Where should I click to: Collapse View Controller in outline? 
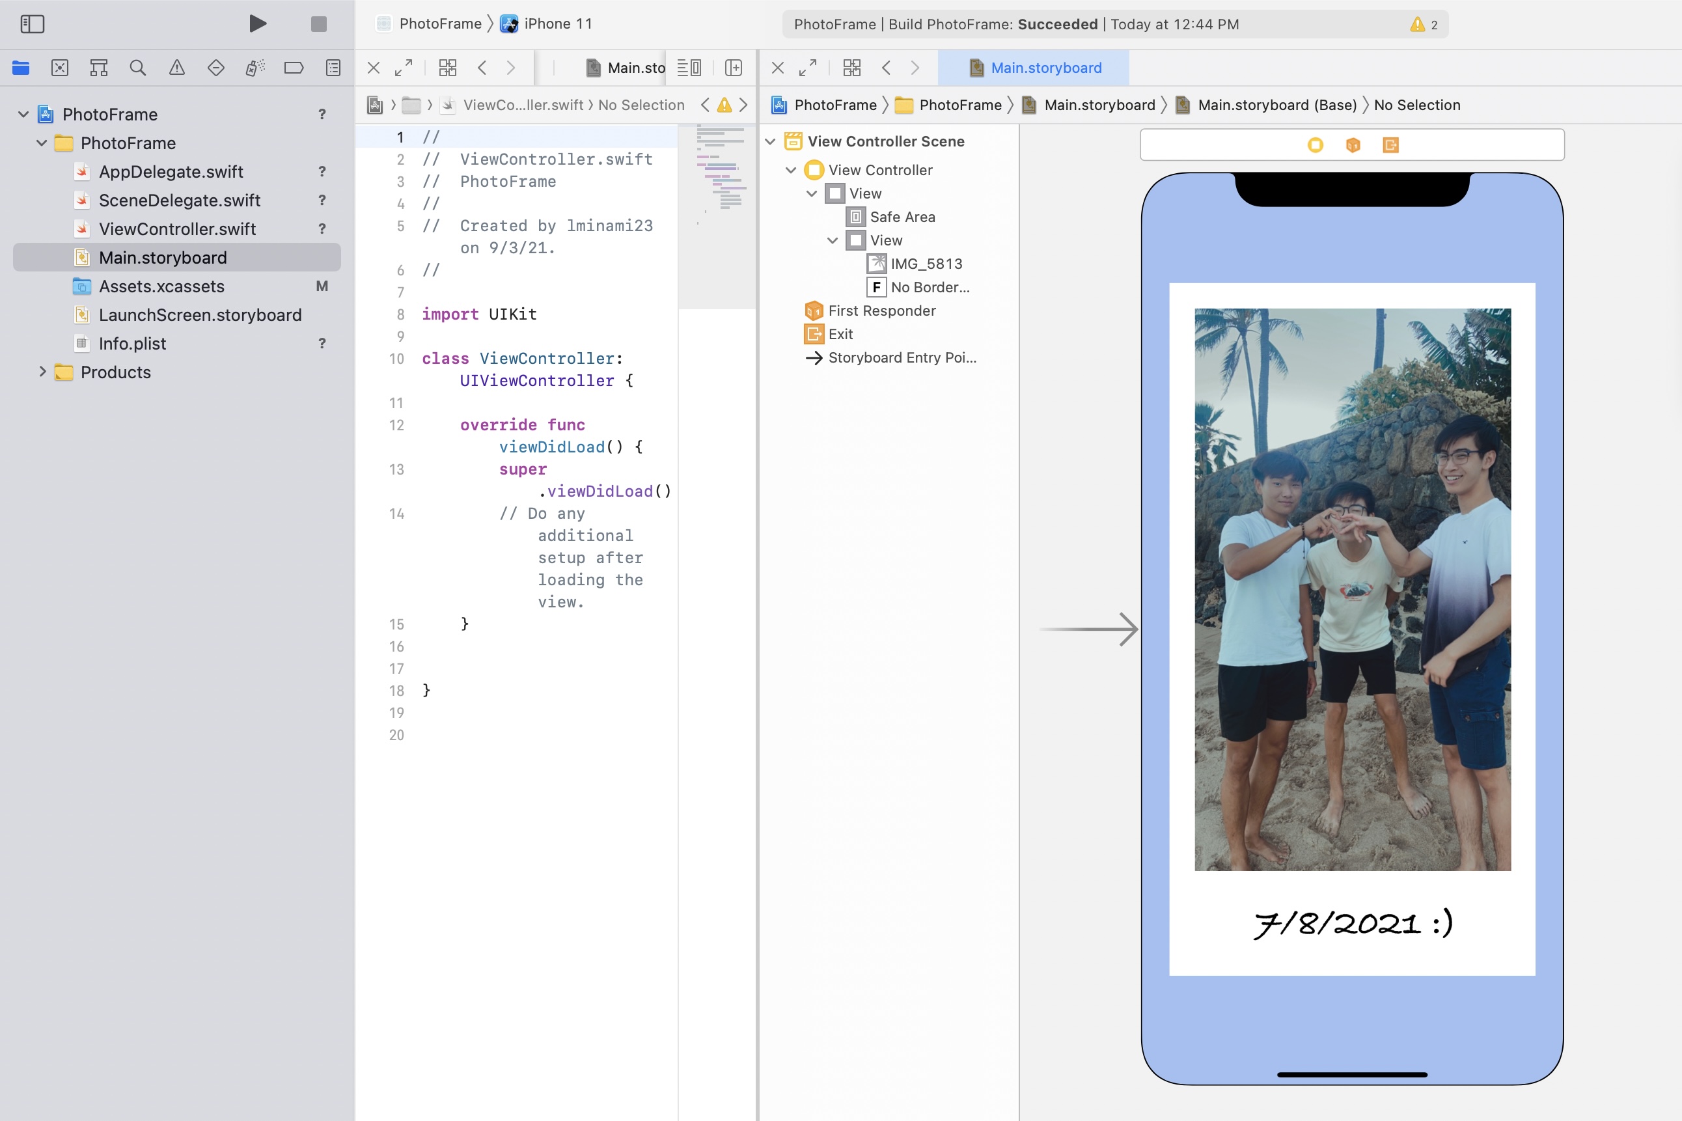[x=792, y=170]
